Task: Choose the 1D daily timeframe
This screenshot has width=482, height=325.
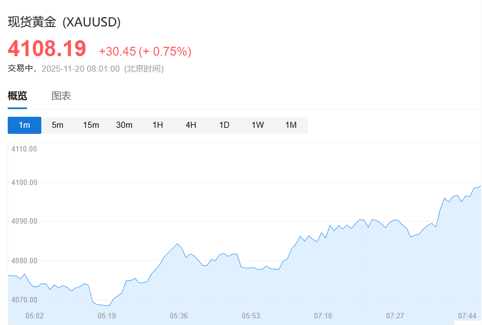Action: tap(224, 125)
